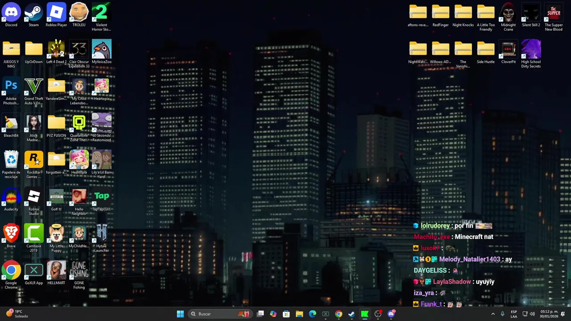Open Silent Still 2 icon
The width and height of the screenshot is (571, 321).
click(531, 15)
